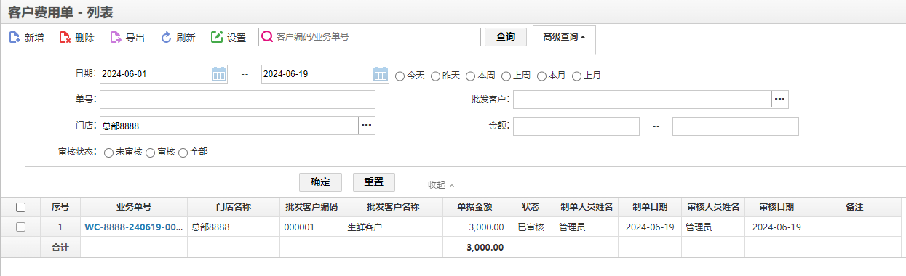Select the 今天 radio option
Viewport: 906px width, 276px height.
[x=400, y=76]
